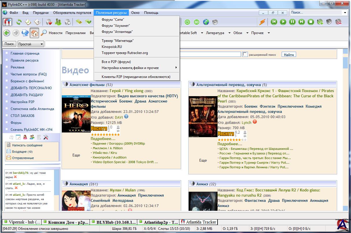Click the volume up speaker icon with plus
This screenshot has height=233, width=351.
[x=320, y=22]
